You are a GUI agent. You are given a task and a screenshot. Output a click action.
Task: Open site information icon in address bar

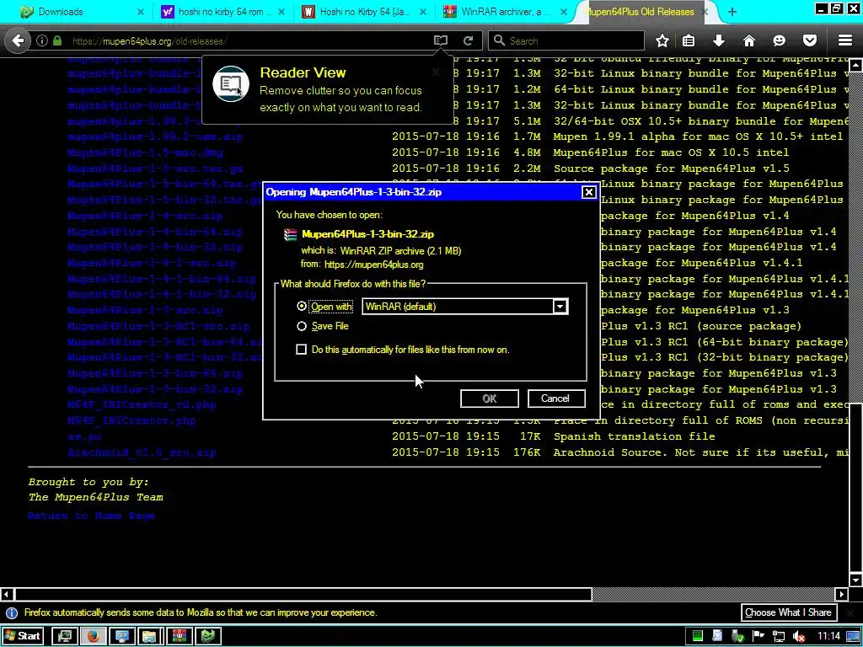coord(42,40)
